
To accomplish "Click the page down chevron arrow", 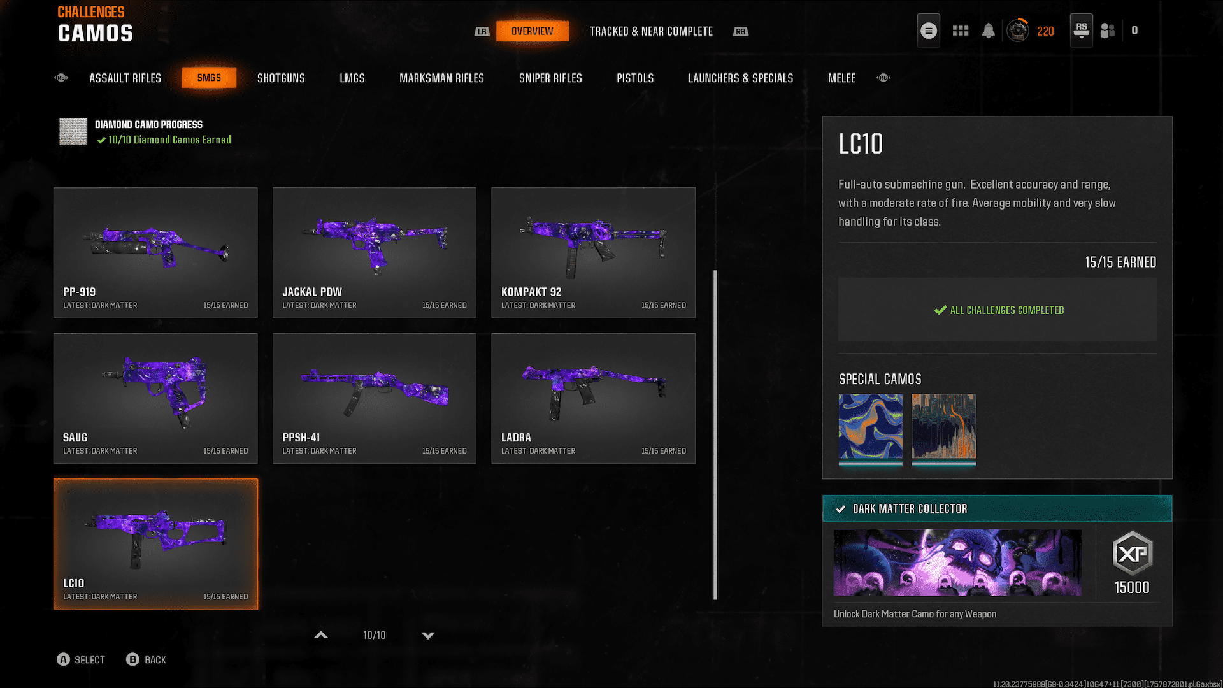I will point(428,635).
